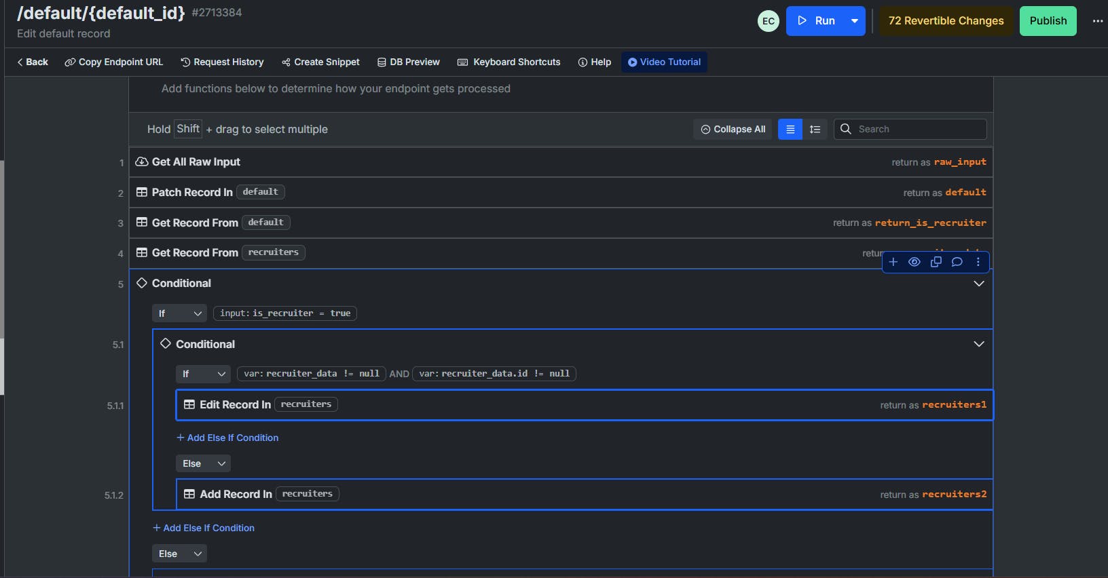Click table icon of Get Record From default
The image size is (1108, 578).
pos(142,223)
